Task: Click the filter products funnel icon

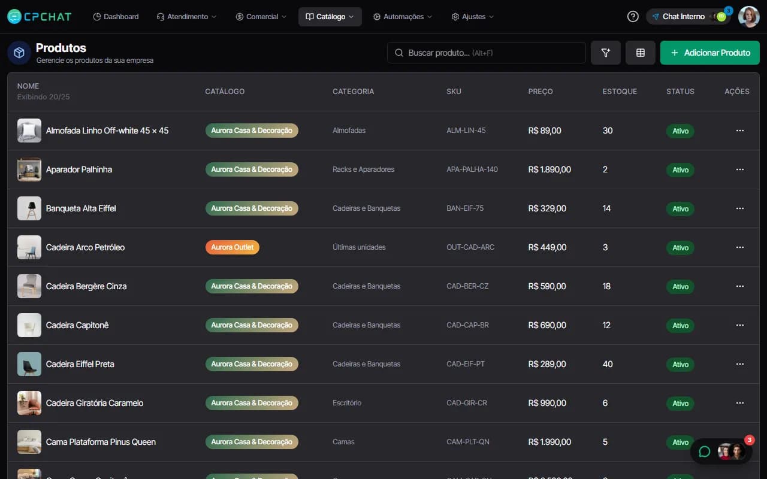Action: 606,53
